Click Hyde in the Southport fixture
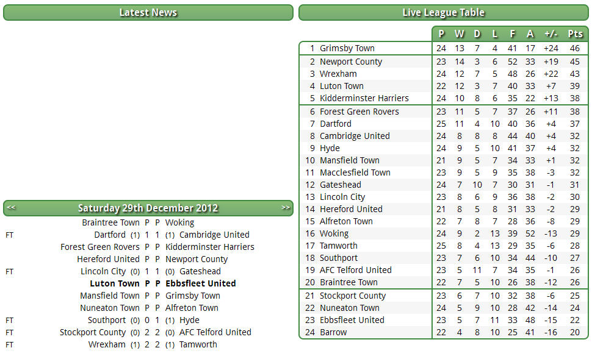 point(189,320)
